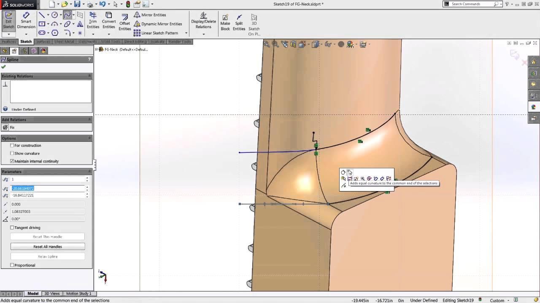The width and height of the screenshot is (540, 303).
Task: Collapse the Existing Relations panel
Action: click(89, 76)
